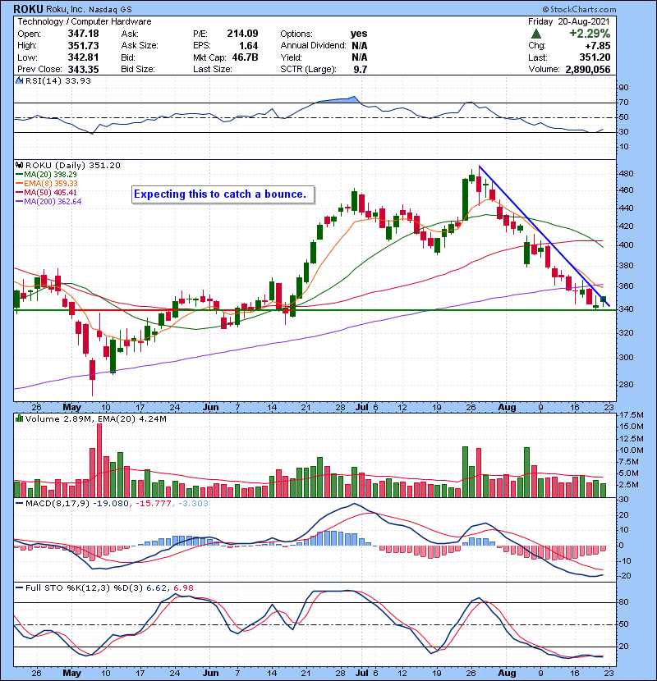Click the RSI(14) 33.93 label
657x681 pixels.
(58, 80)
